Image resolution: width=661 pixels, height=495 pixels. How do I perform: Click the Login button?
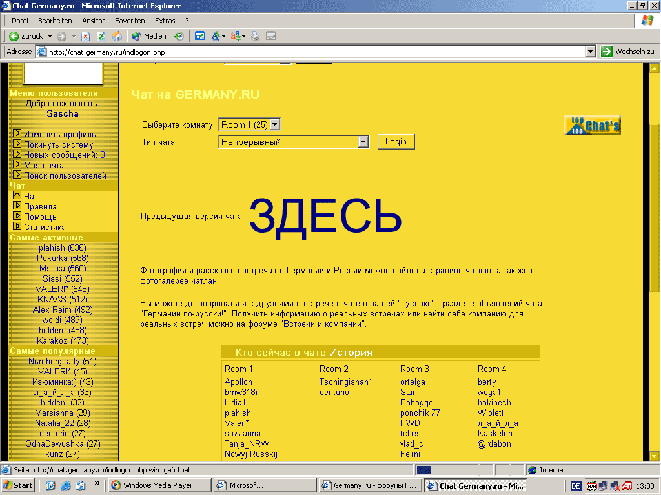pos(396,142)
